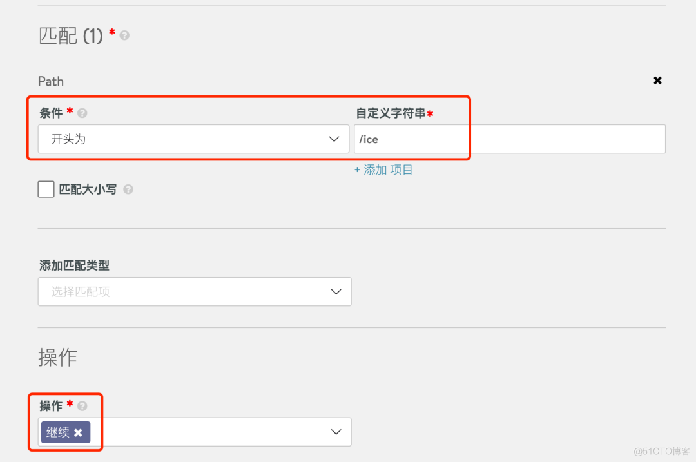The image size is (696, 462).
Task: Remove the 继续 tag via its x icon
Action: pyautogui.click(x=77, y=432)
